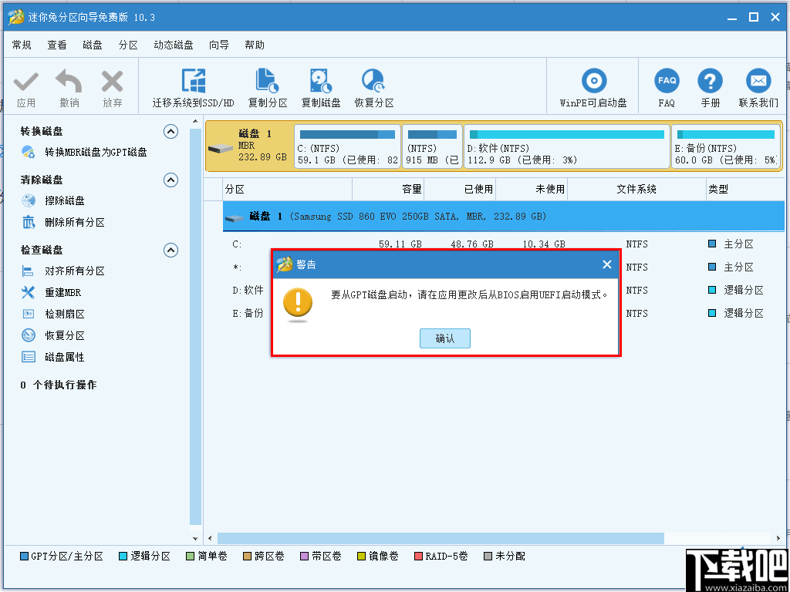Open the 磁盘 menu

coord(92,45)
